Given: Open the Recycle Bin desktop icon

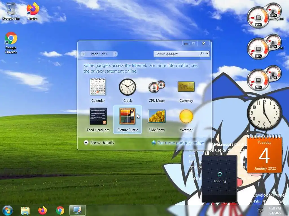Looking at the screenshot, I should 11,11.
